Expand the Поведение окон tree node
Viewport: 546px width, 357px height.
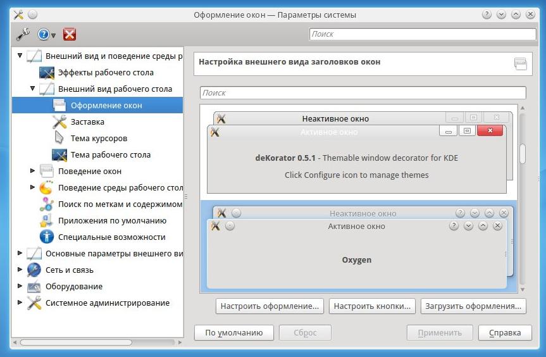click(x=32, y=171)
